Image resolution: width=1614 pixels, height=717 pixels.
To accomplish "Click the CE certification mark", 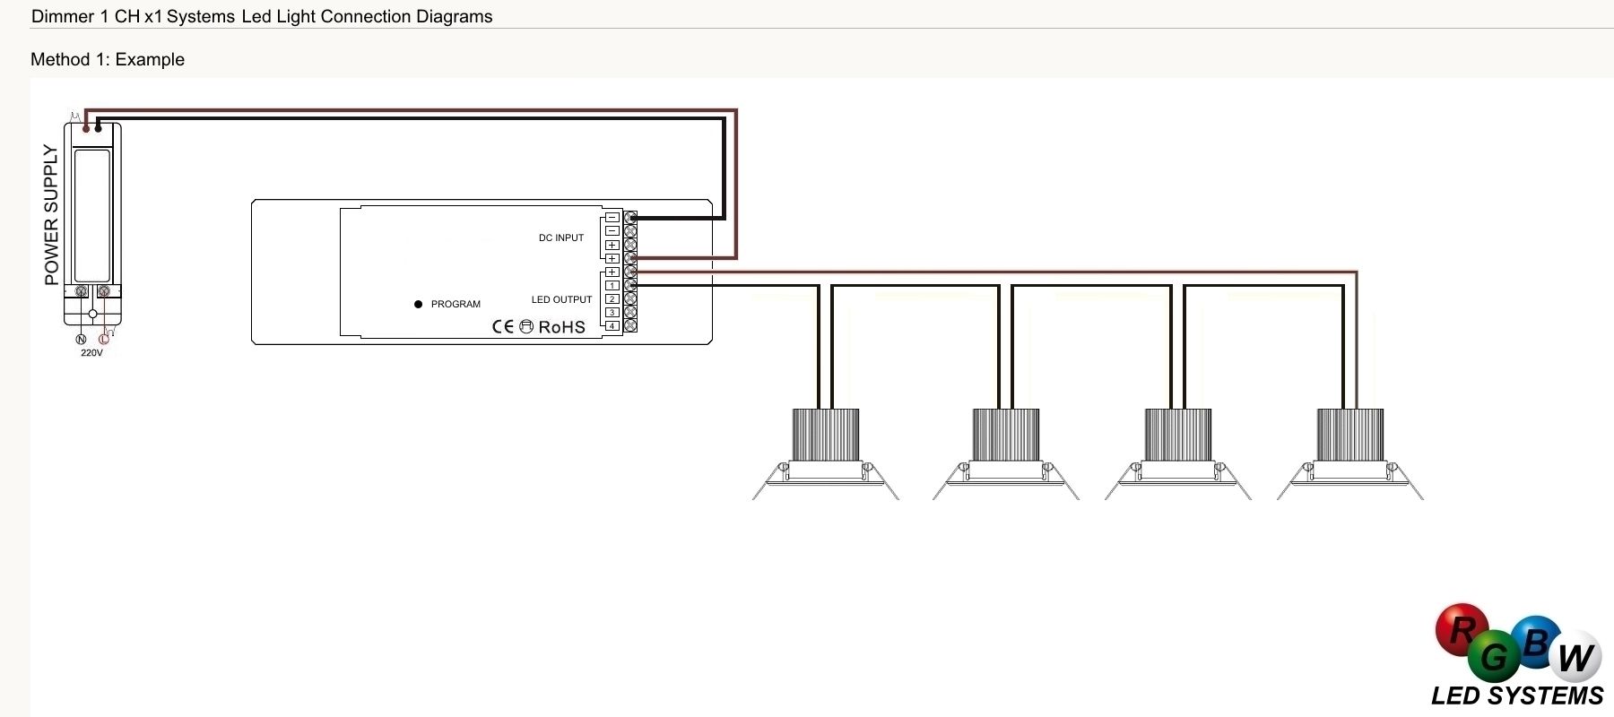I will point(503,326).
